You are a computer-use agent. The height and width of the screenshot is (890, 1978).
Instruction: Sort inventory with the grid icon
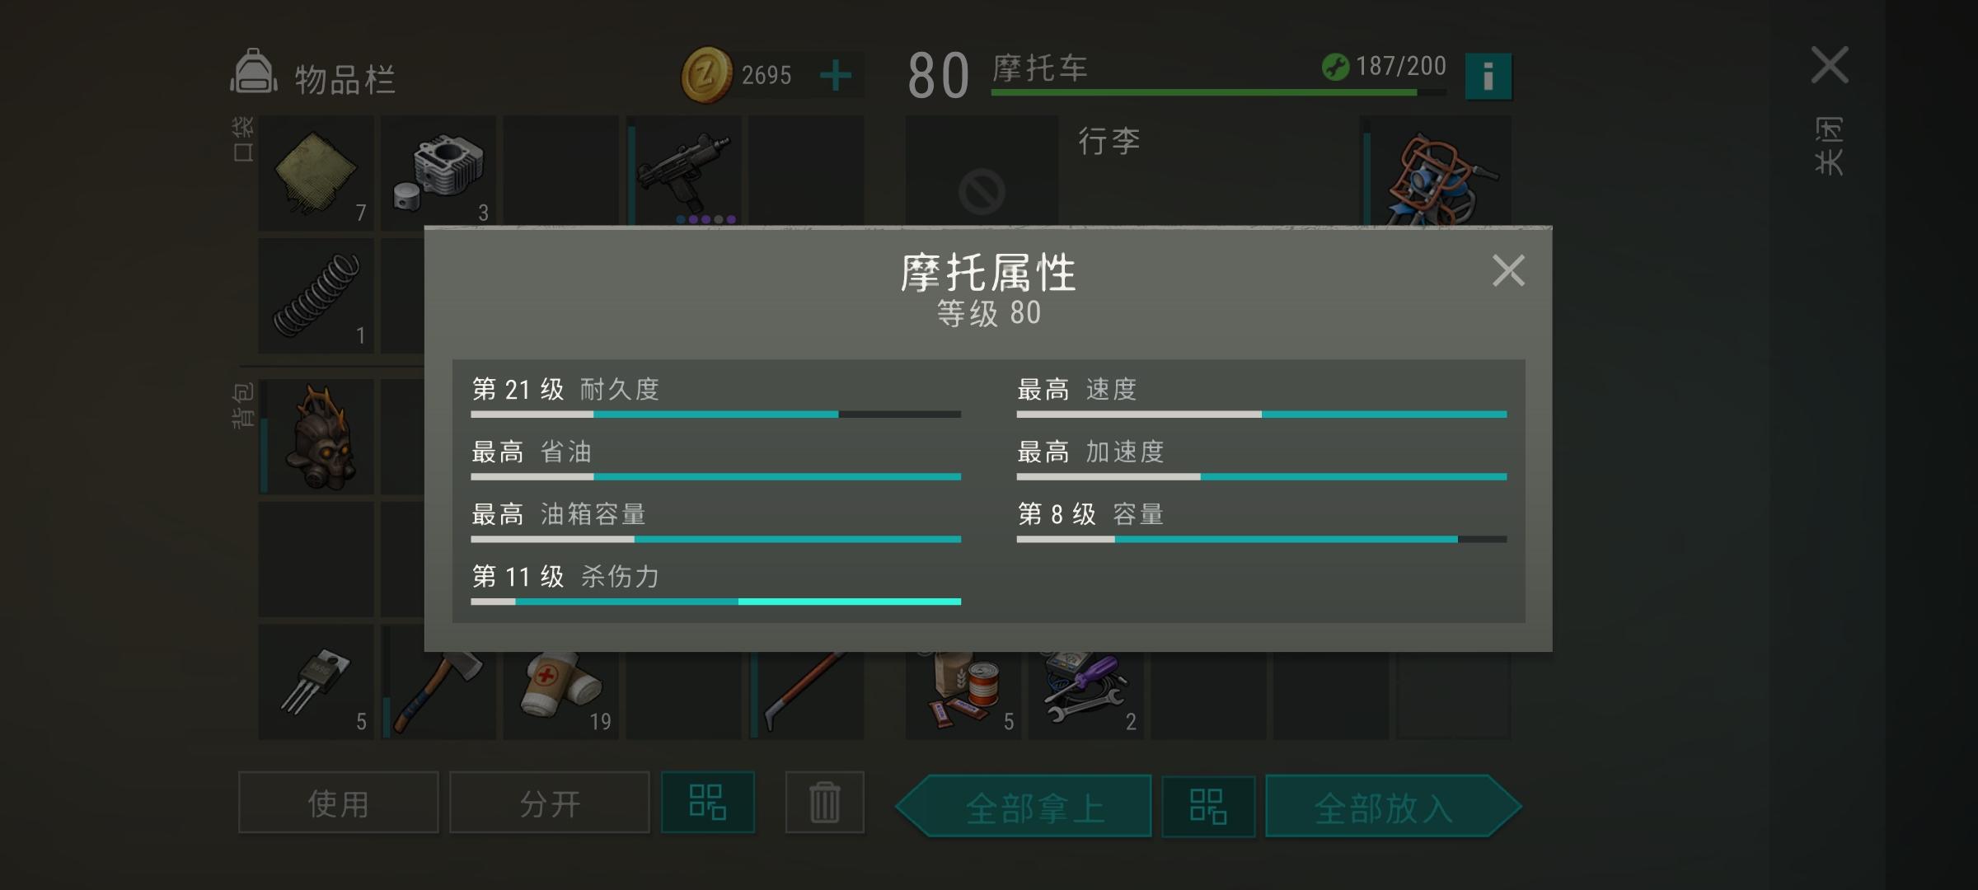(708, 802)
